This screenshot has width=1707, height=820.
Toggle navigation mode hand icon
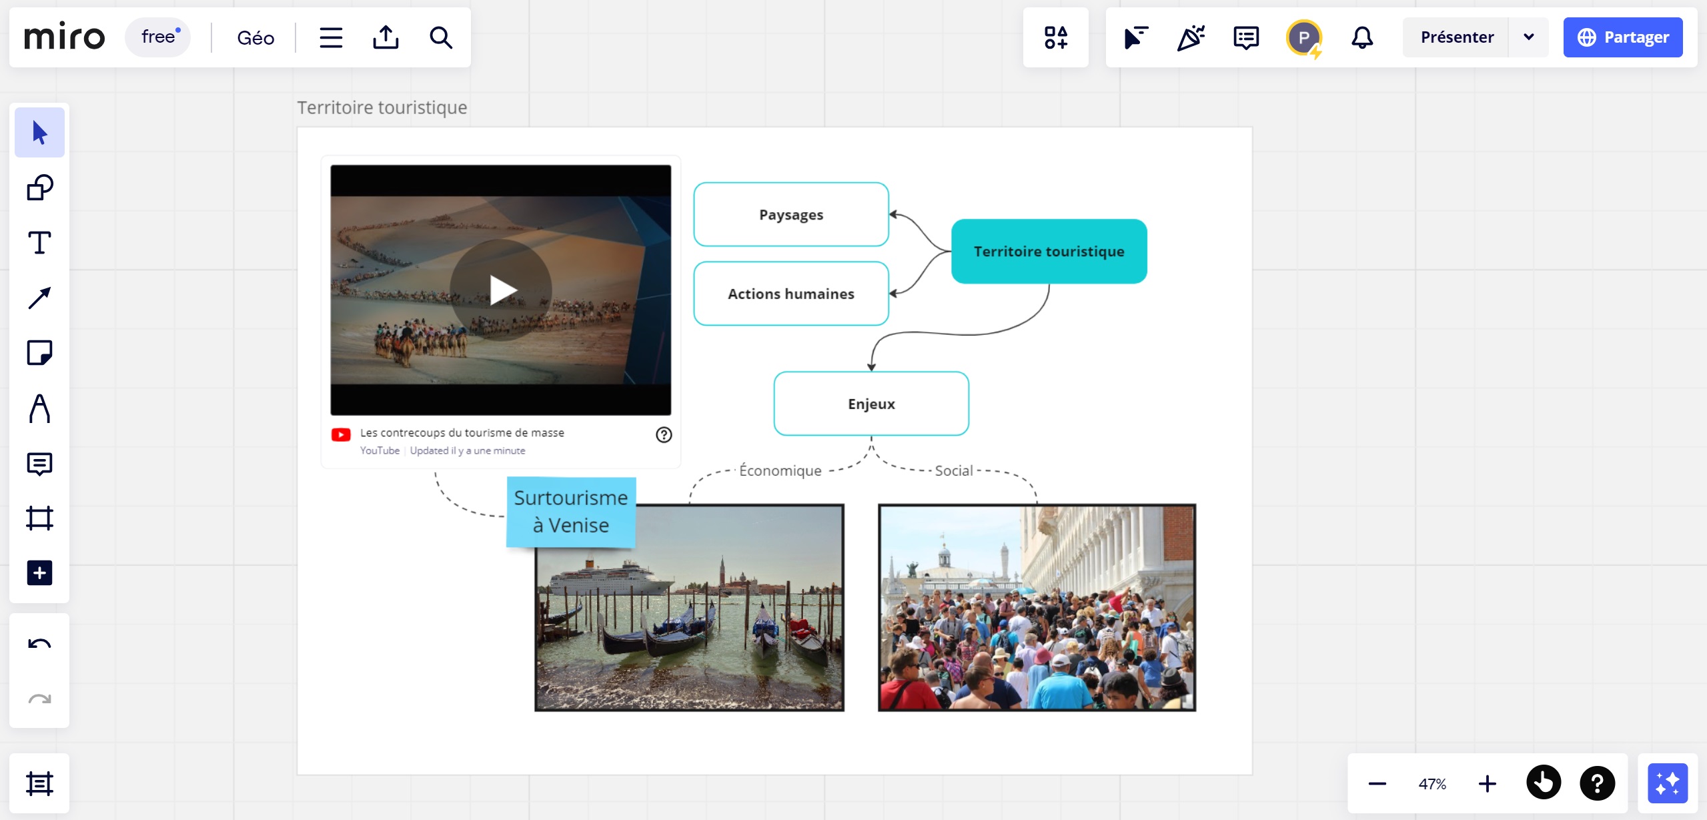(1544, 783)
